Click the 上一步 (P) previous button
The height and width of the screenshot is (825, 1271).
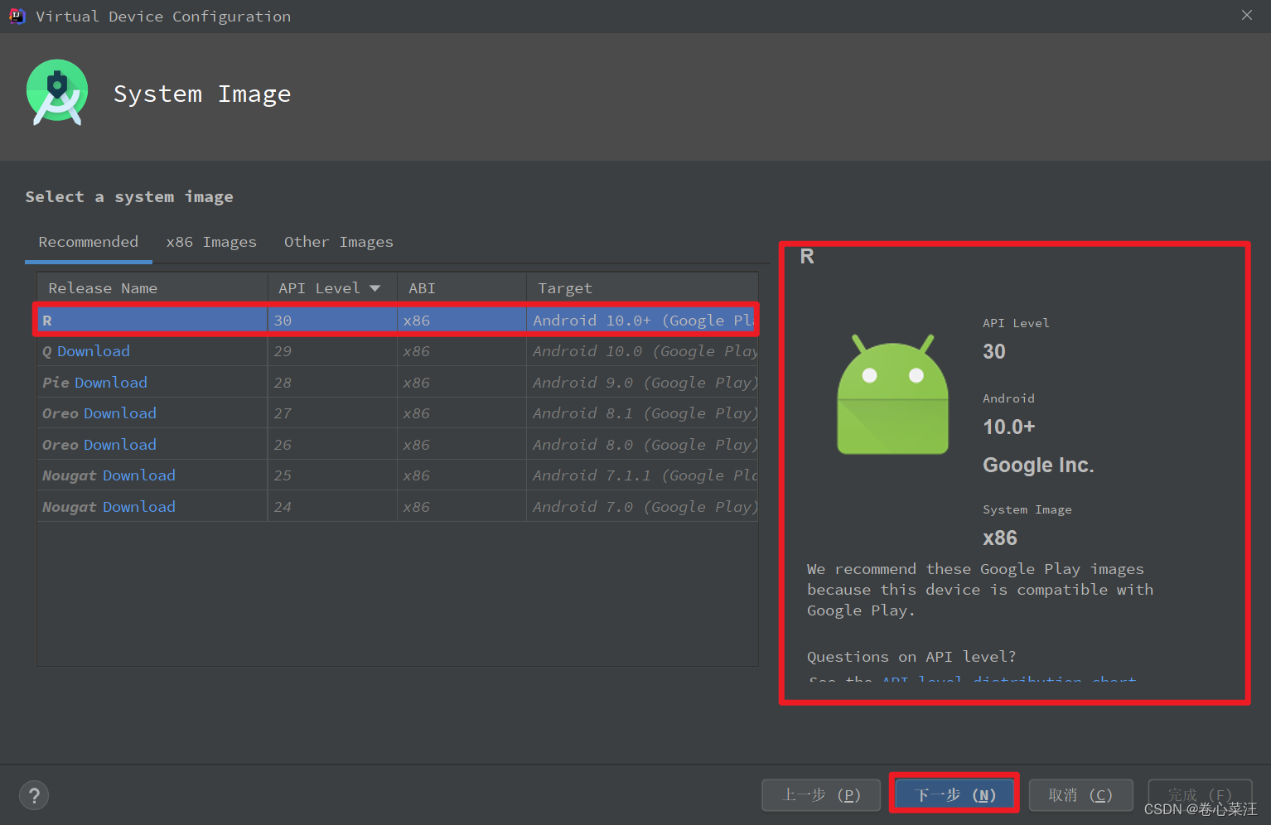[821, 795]
